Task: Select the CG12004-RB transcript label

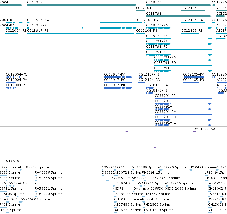Action: [x=16, y=30]
